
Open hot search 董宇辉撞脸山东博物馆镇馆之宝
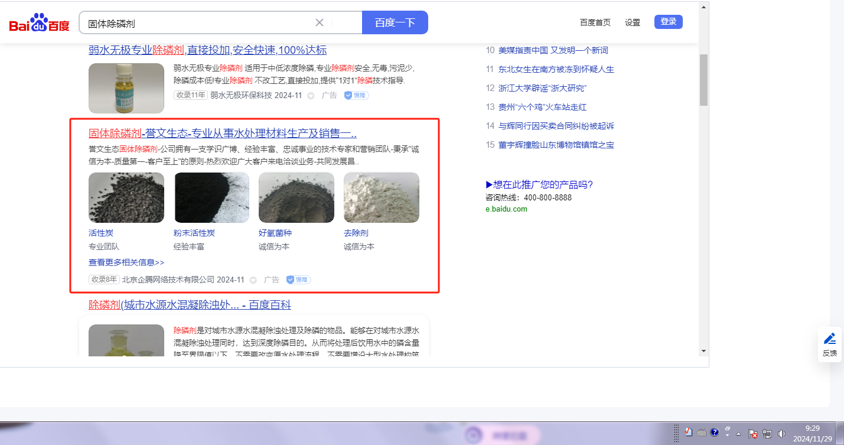click(x=556, y=145)
